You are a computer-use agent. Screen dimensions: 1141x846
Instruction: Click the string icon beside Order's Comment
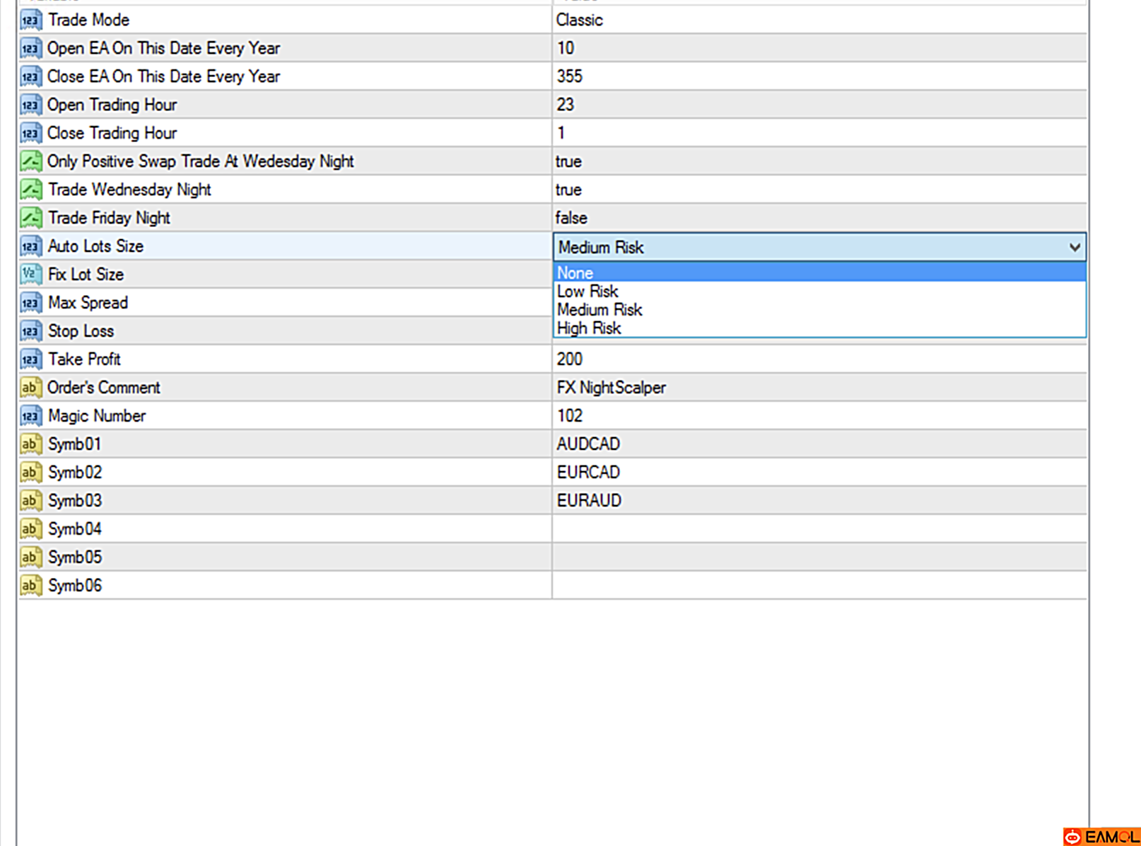pyautogui.click(x=30, y=388)
